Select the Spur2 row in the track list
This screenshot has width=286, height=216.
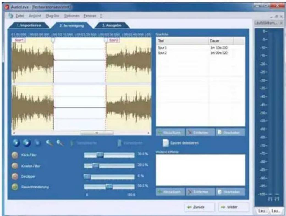(x=200, y=53)
